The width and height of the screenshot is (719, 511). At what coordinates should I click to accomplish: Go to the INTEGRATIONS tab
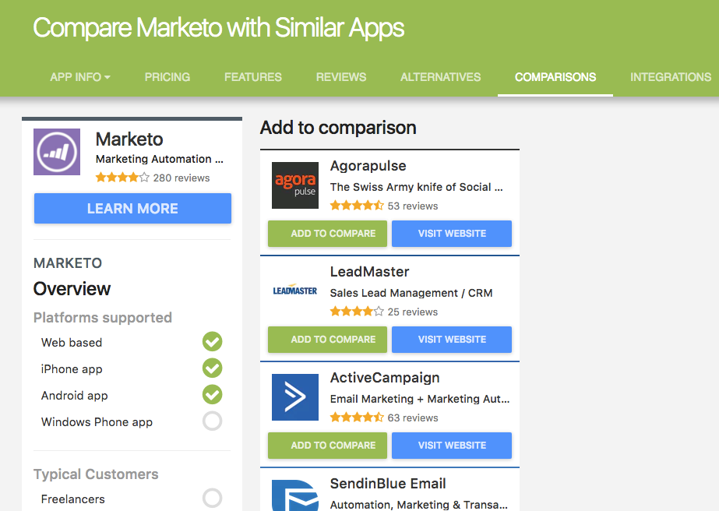click(671, 77)
